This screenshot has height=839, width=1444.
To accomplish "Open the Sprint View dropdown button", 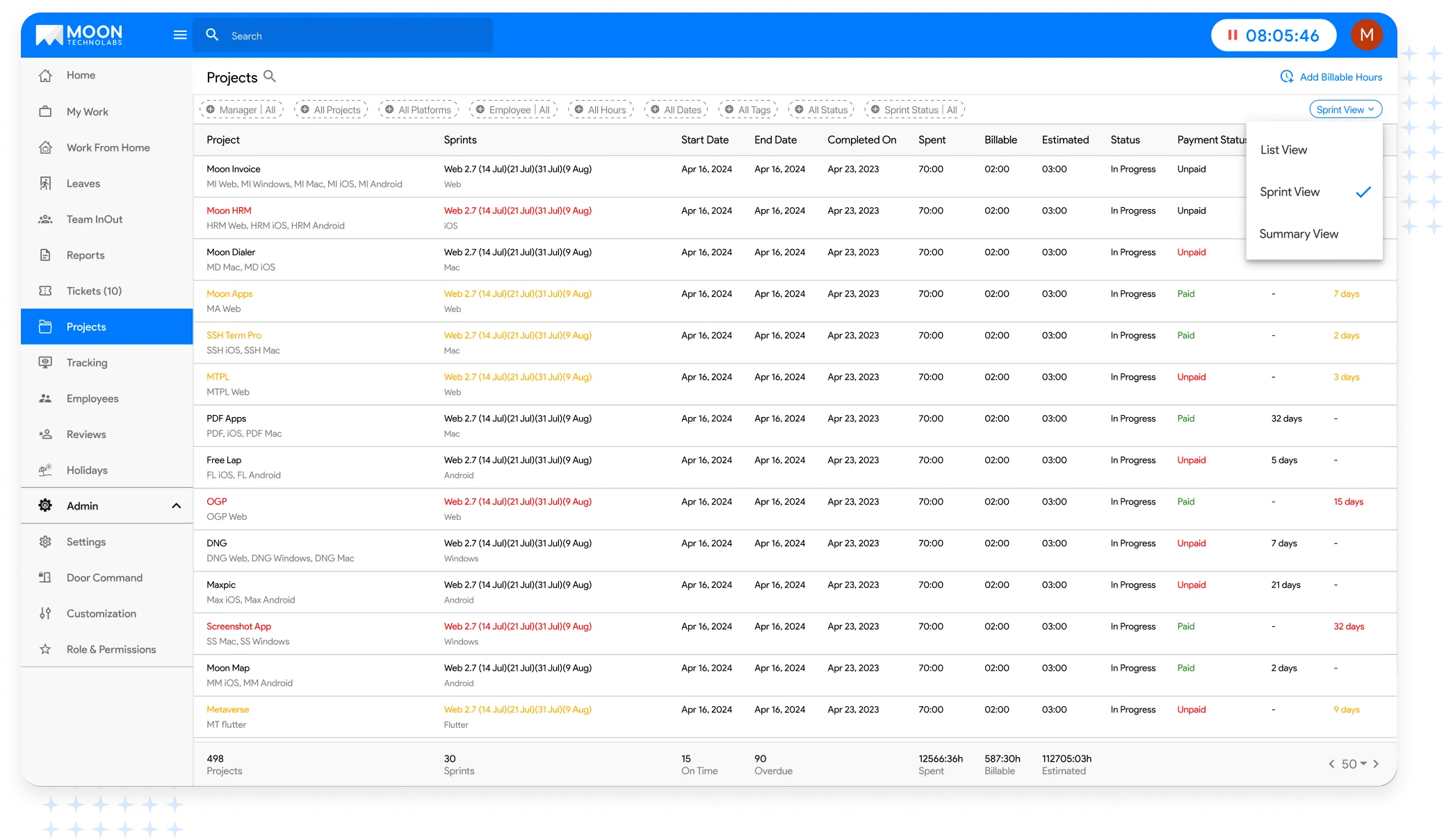I will (x=1345, y=109).
